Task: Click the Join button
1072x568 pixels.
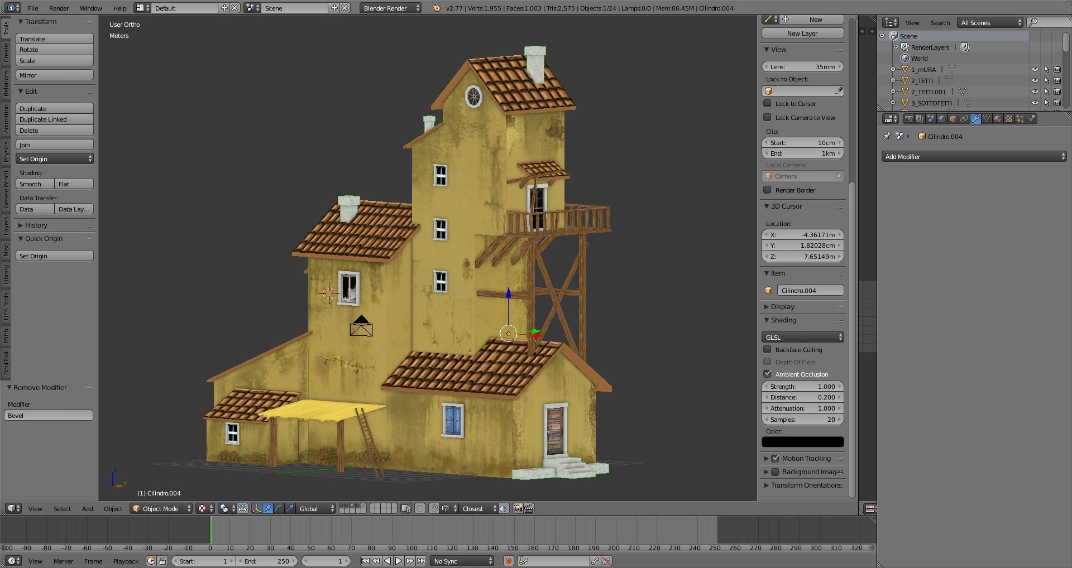Action: click(x=55, y=145)
